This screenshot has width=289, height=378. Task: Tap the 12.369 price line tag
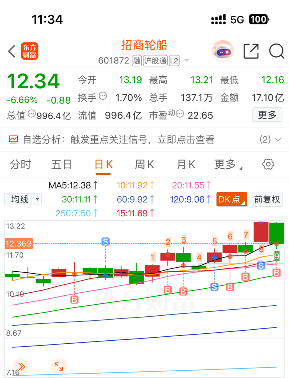click(19, 244)
